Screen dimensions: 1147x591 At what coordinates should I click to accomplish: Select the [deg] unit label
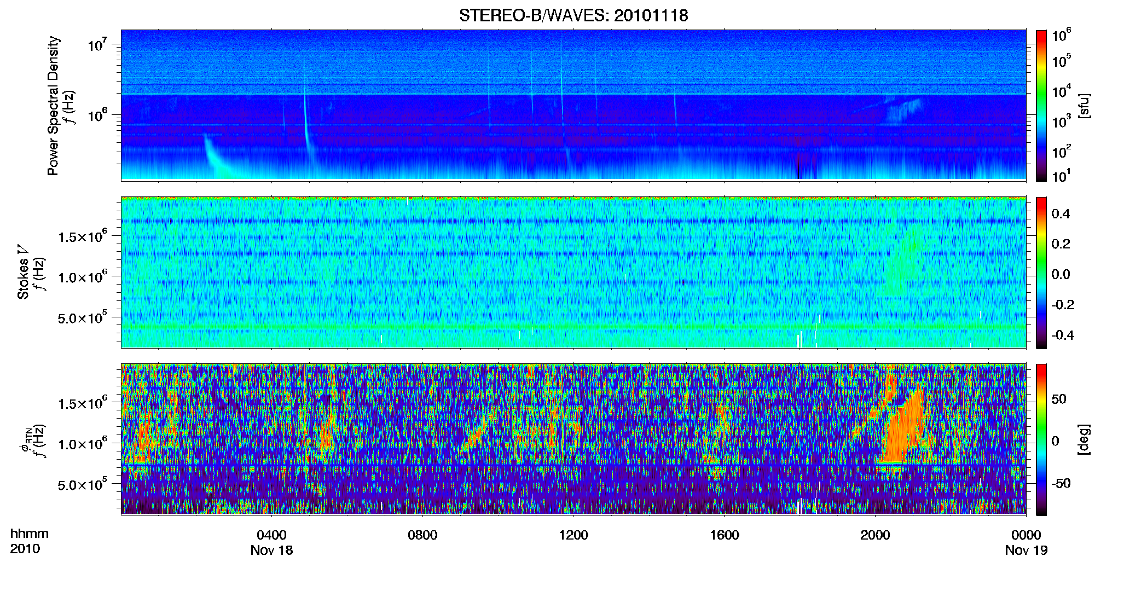coord(1084,439)
